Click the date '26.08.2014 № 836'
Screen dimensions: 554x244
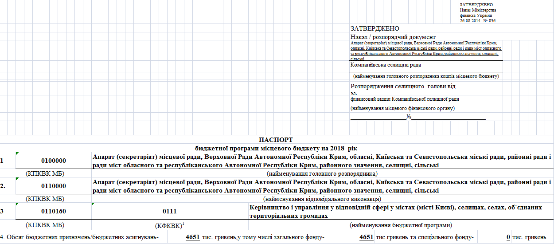point(478,20)
